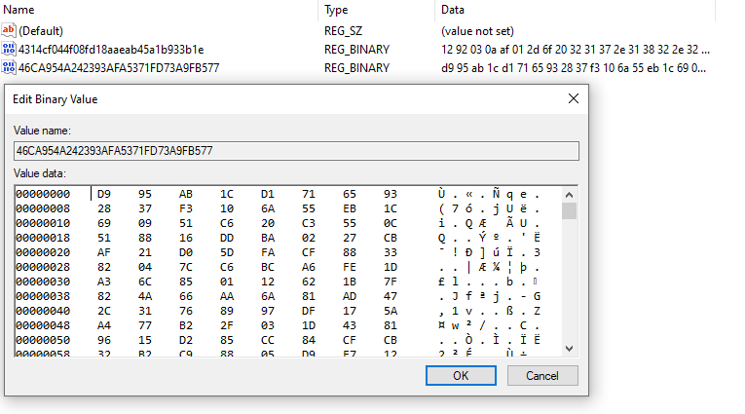This screenshot has width=745, height=414.
Task: Click byte 28 at offset 00000008
Action: (103, 208)
